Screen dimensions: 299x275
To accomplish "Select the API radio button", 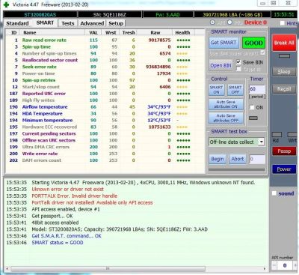I will coord(212,22).
